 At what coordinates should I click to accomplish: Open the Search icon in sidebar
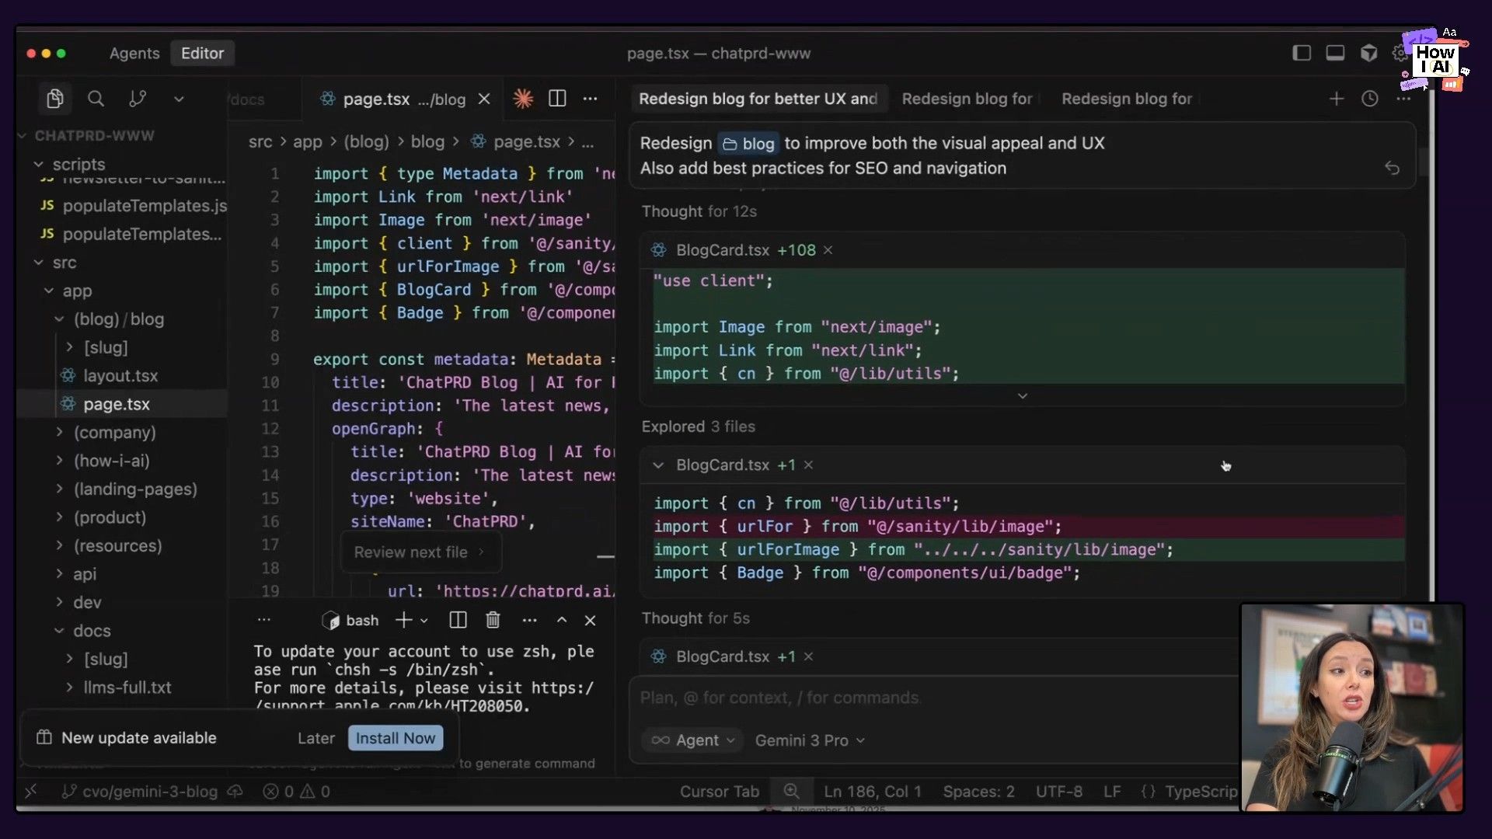[96, 99]
